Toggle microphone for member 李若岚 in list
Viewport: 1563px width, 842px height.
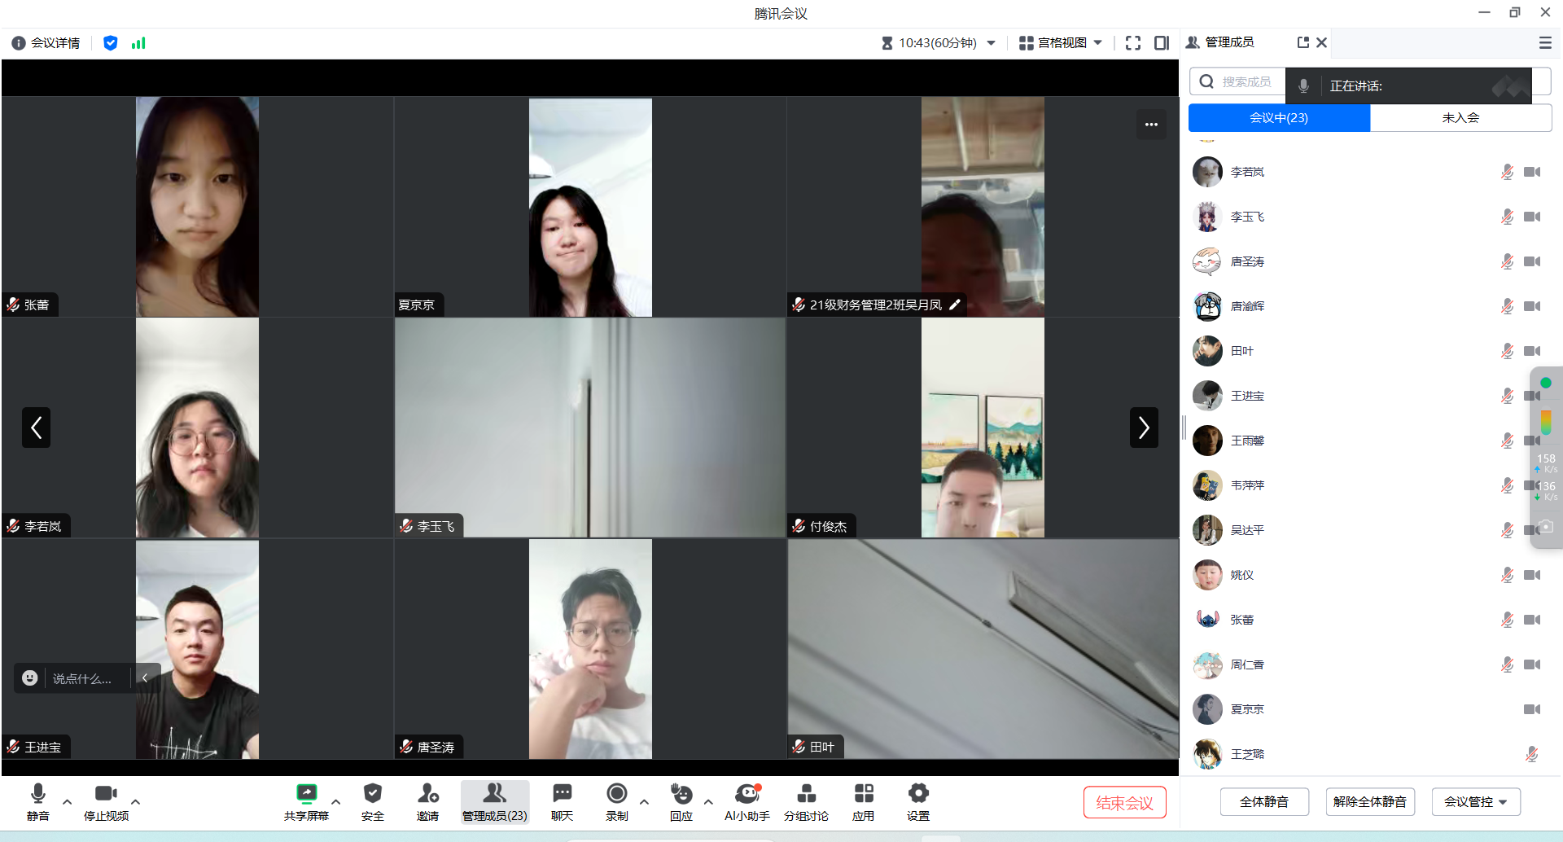point(1507,172)
